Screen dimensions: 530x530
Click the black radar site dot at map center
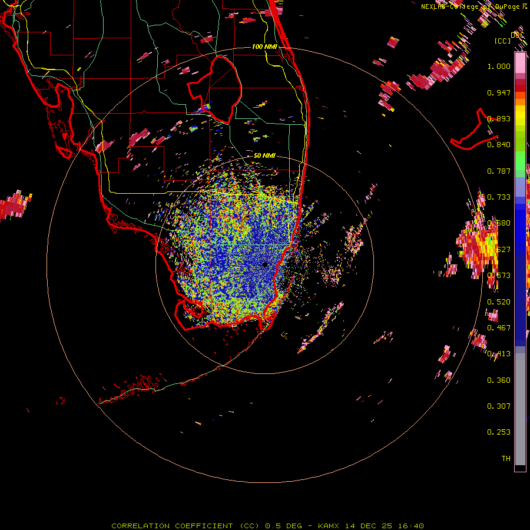click(x=264, y=264)
